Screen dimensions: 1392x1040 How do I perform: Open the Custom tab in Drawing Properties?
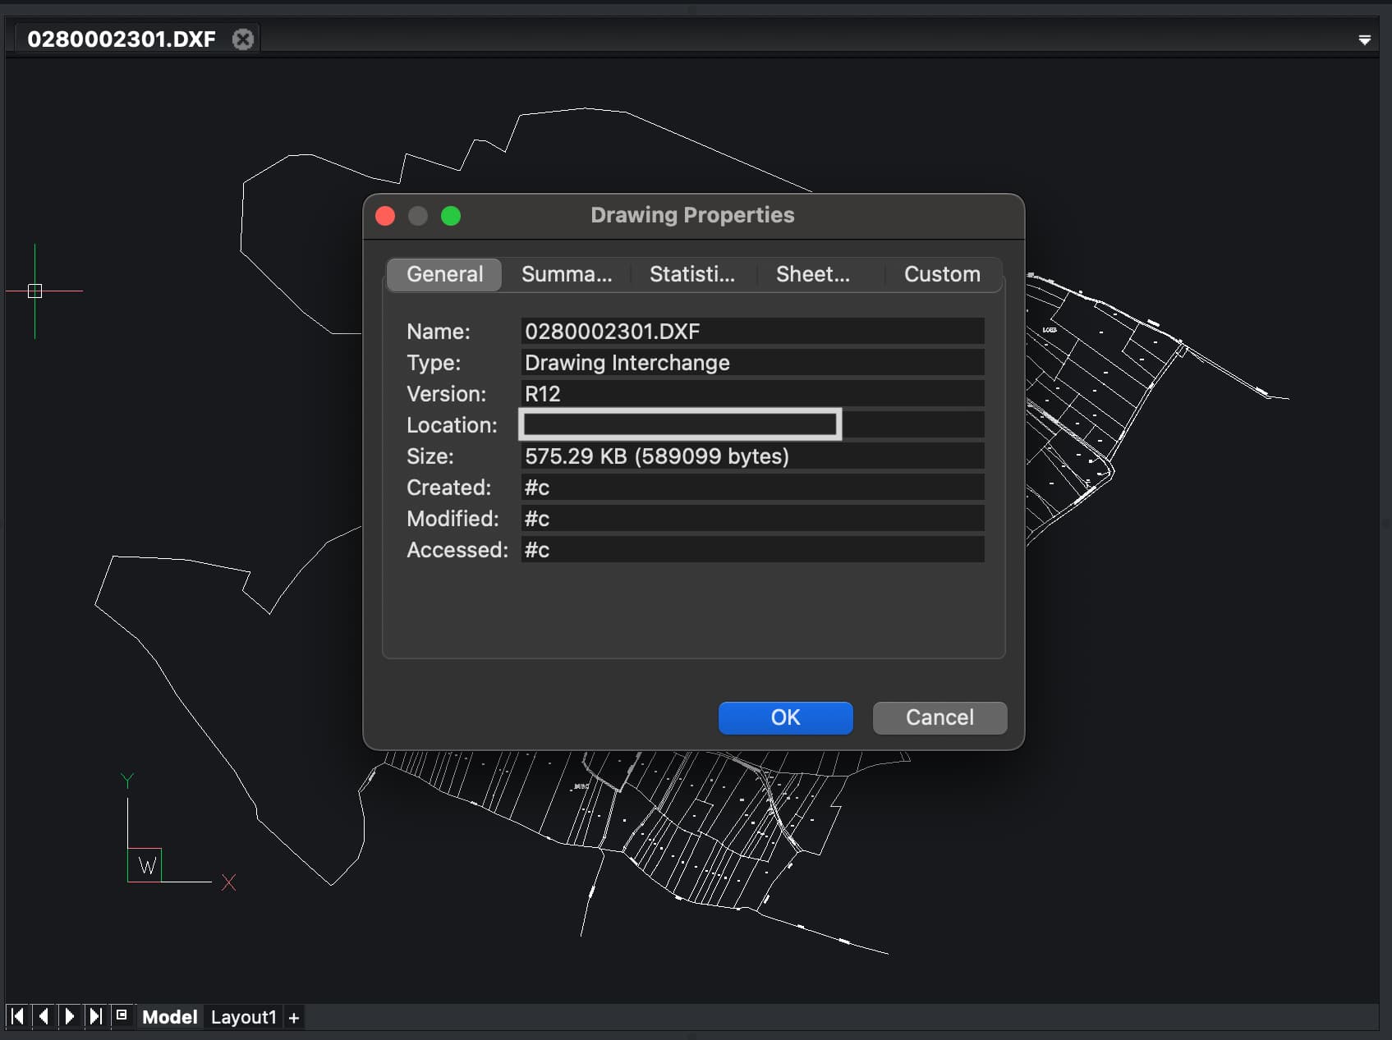[x=942, y=274]
